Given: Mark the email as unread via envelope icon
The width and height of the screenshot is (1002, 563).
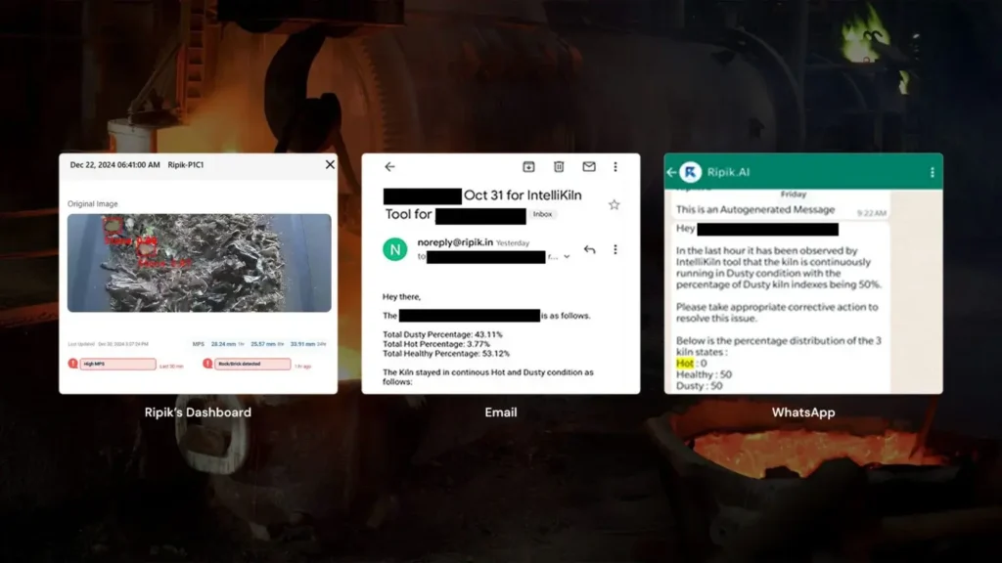Looking at the screenshot, I should pyautogui.click(x=589, y=167).
